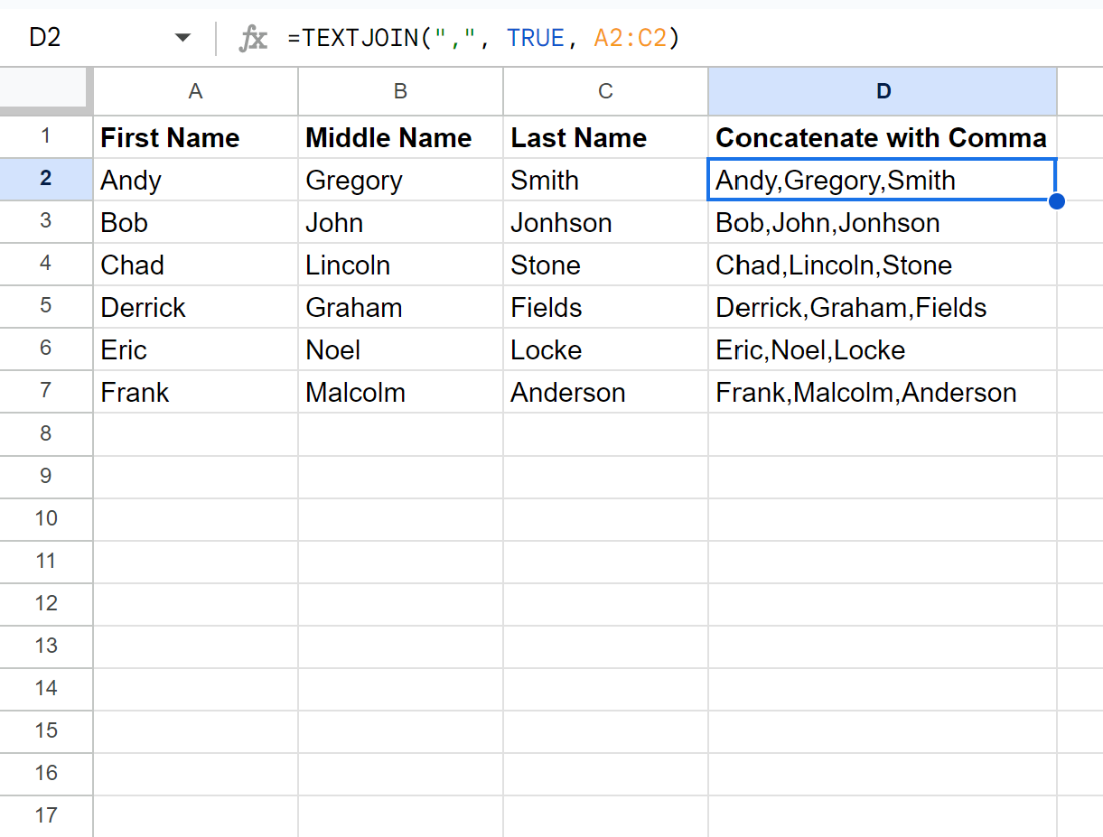Screen dimensions: 1103x837
Task: Click the cell containing "Frank"
Action: [x=195, y=392]
